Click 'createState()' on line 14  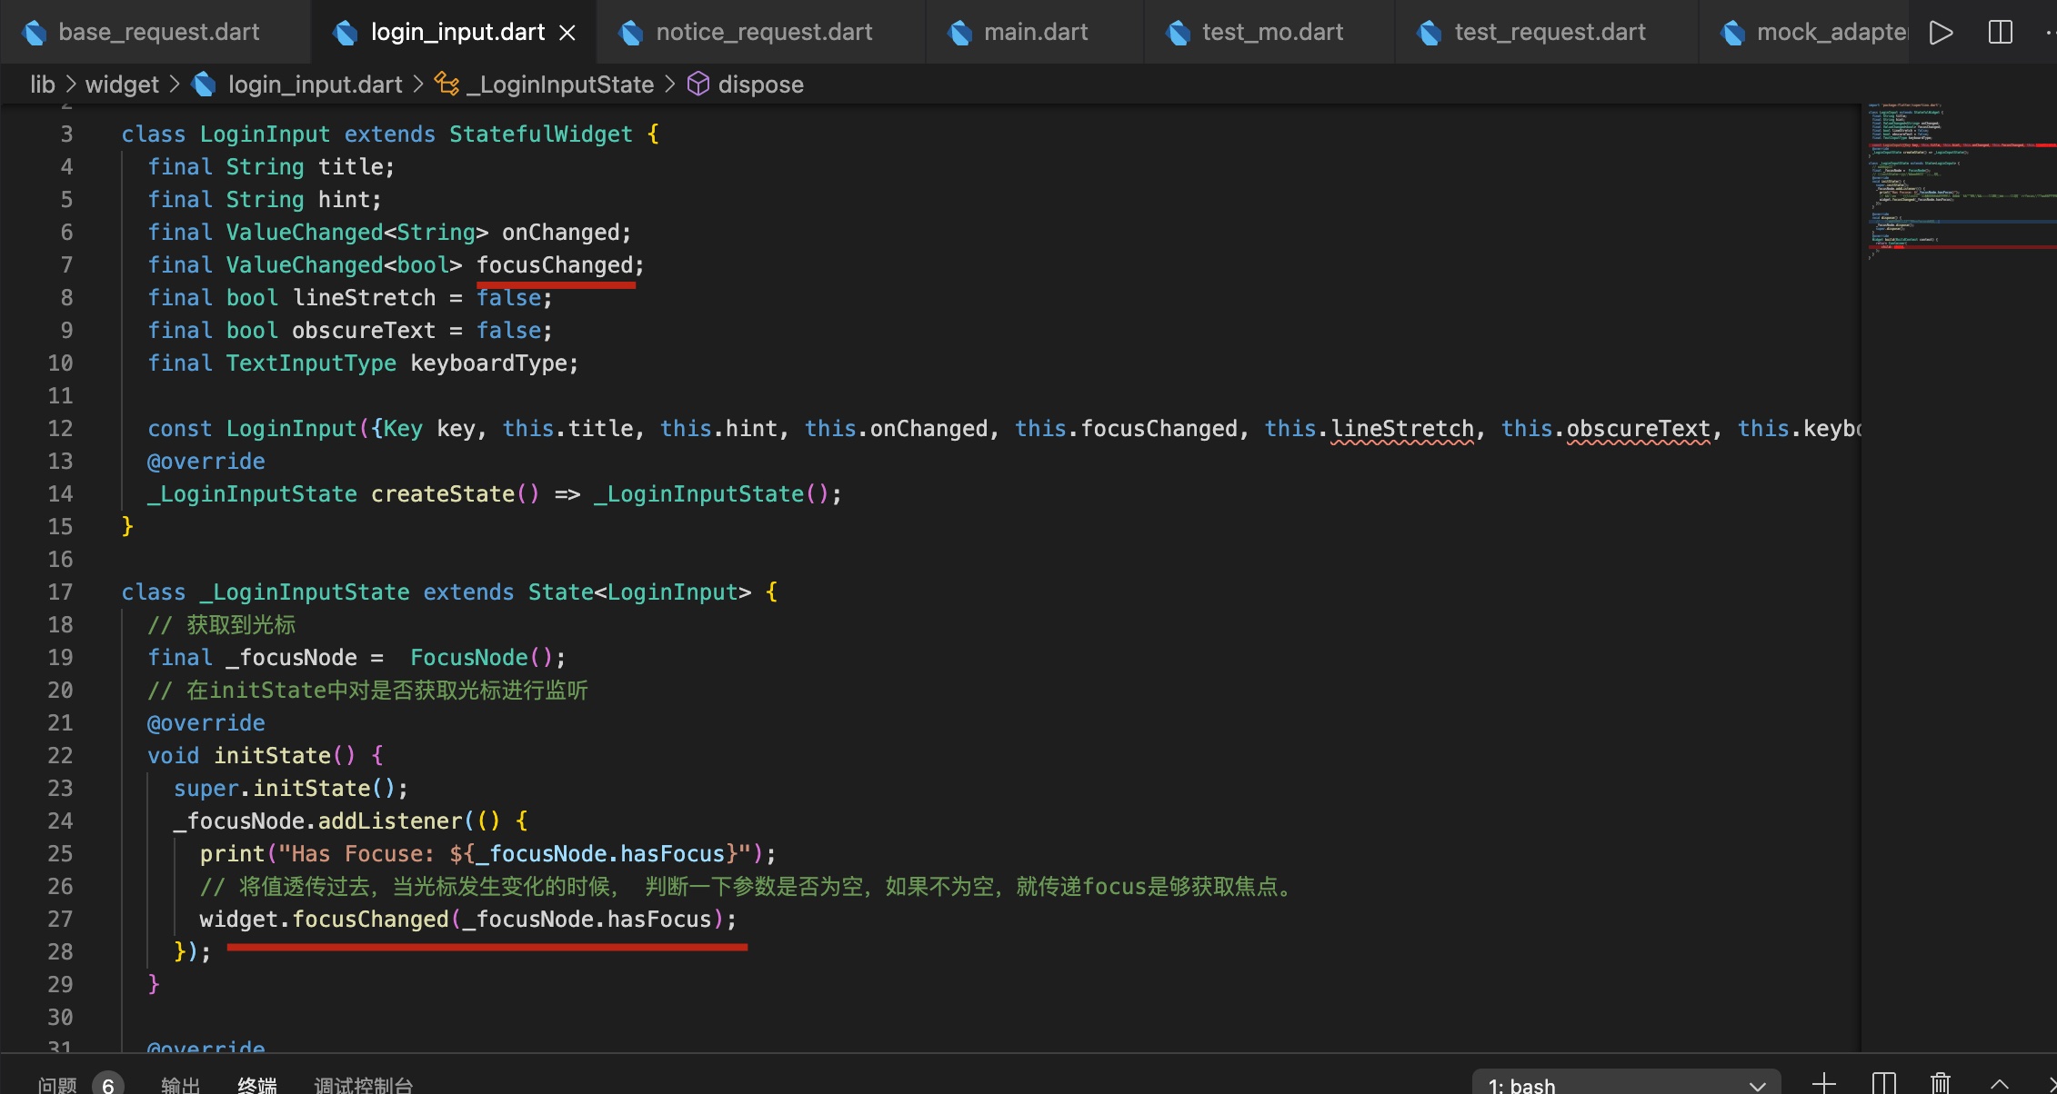(x=455, y=494)
